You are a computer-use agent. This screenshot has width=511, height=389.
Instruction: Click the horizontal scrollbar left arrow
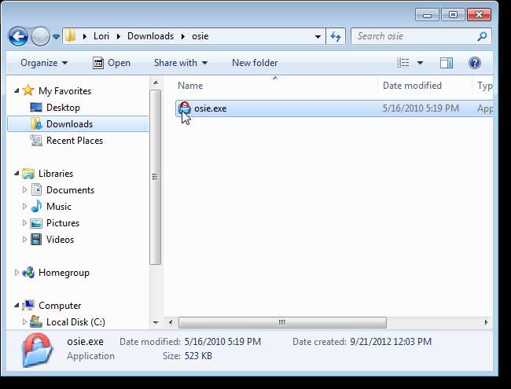pos(171,322)
